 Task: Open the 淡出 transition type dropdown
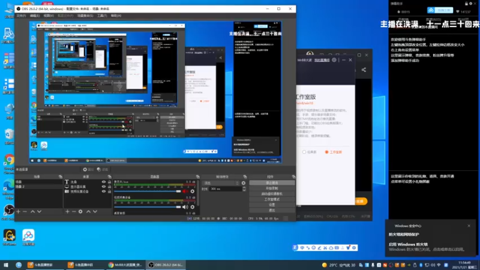pyautogui.click(x=221, y=183)
